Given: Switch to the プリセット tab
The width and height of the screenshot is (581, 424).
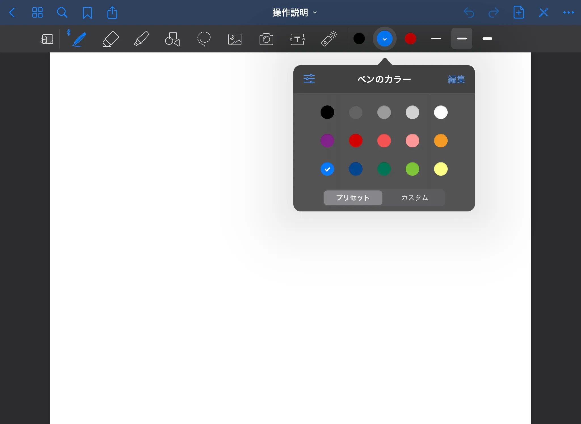Looking at the screenshot, I should click(353, 198).
